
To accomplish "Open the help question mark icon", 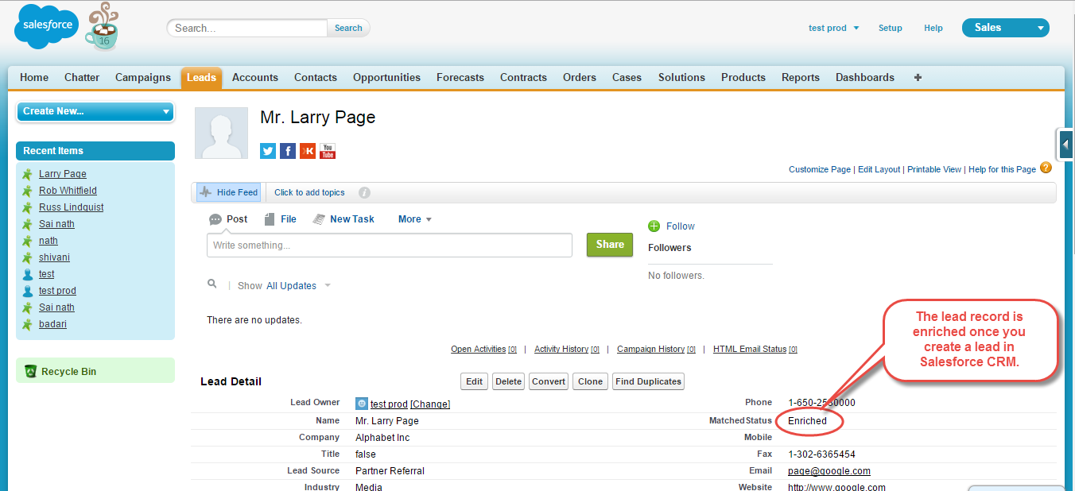I will click(x=1046, y=168).
